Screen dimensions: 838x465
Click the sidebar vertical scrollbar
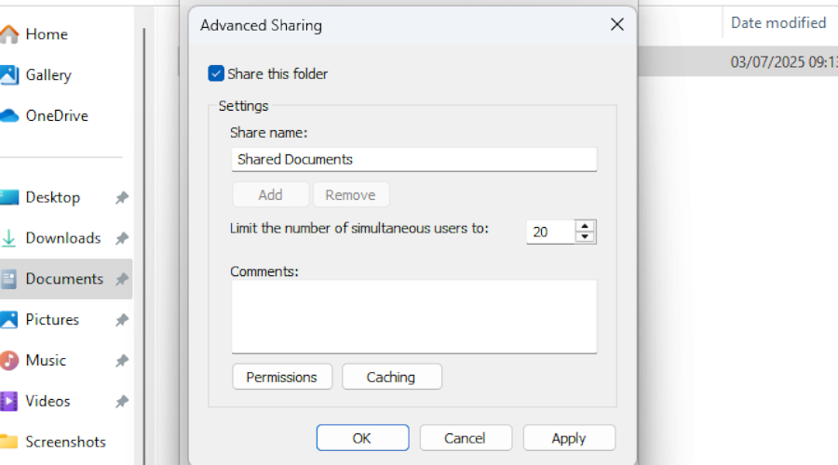143,246
